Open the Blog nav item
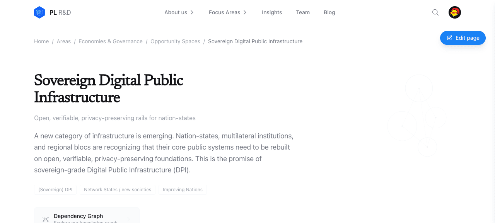The width and height of the screenshot is (495, 223). point(329,12)
